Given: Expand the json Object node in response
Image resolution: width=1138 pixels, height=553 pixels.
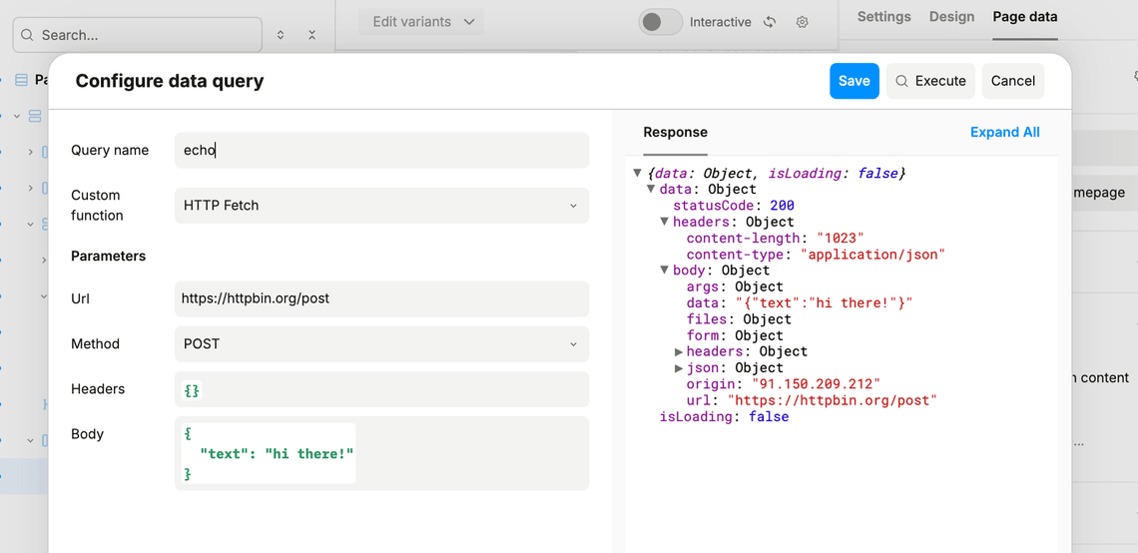Looking at the screenshot, I should click(680, 368).
